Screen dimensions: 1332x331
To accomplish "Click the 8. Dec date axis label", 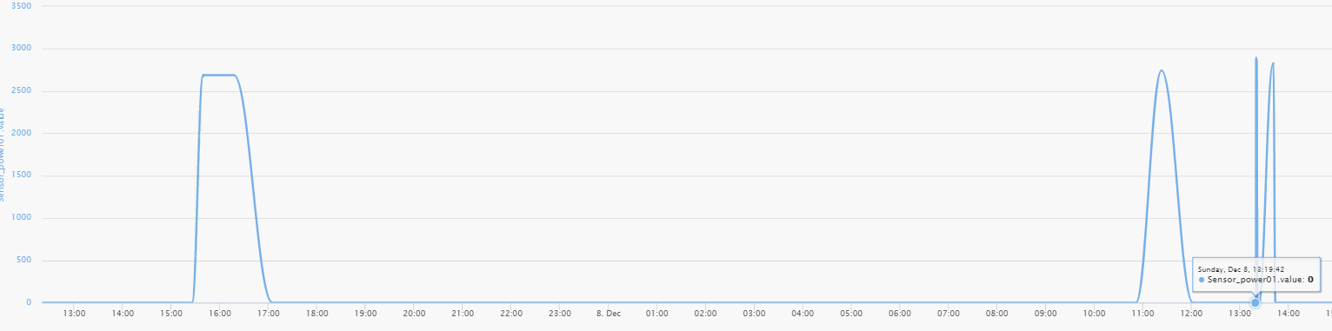I will [609, 313].
